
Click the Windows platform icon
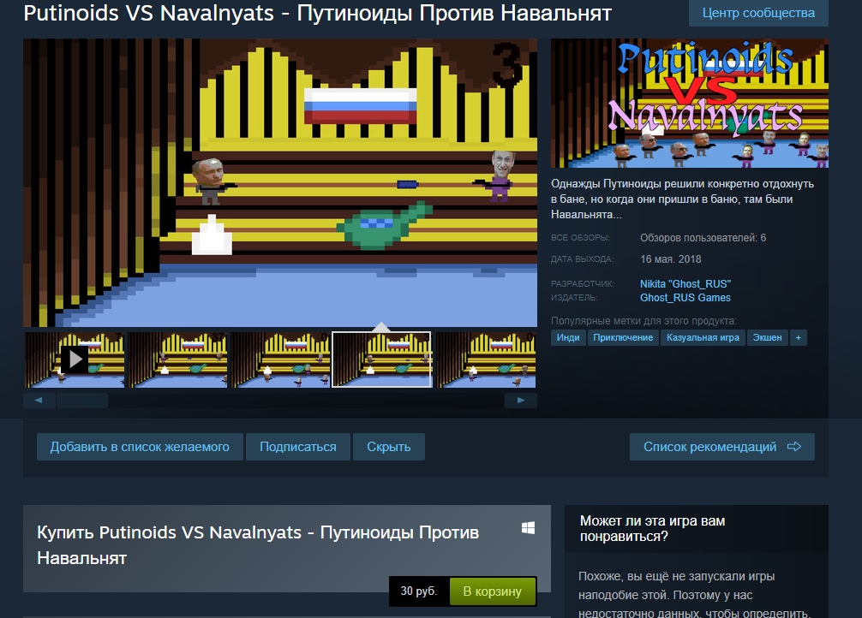click(x=528, y=528)
